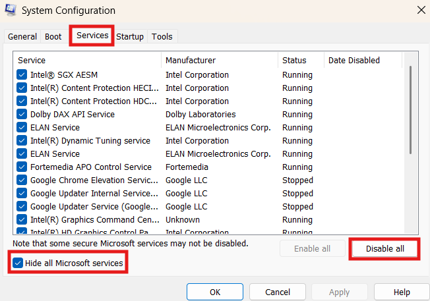Click Google LLC for Google Updater Internal Service
The height and width of the screenshot is (301, 430).
pyautogui.click(x=186, y=194)
